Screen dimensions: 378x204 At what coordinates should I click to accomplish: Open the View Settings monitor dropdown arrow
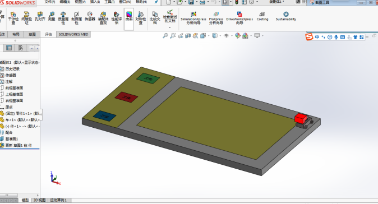(262, 36)
